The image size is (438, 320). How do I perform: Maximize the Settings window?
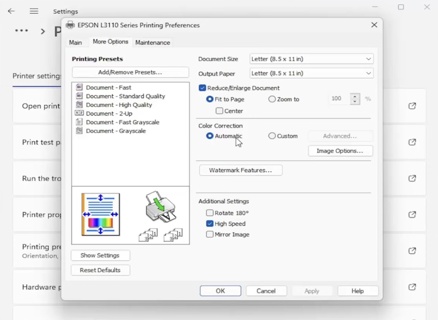click(x=401, y=7)
